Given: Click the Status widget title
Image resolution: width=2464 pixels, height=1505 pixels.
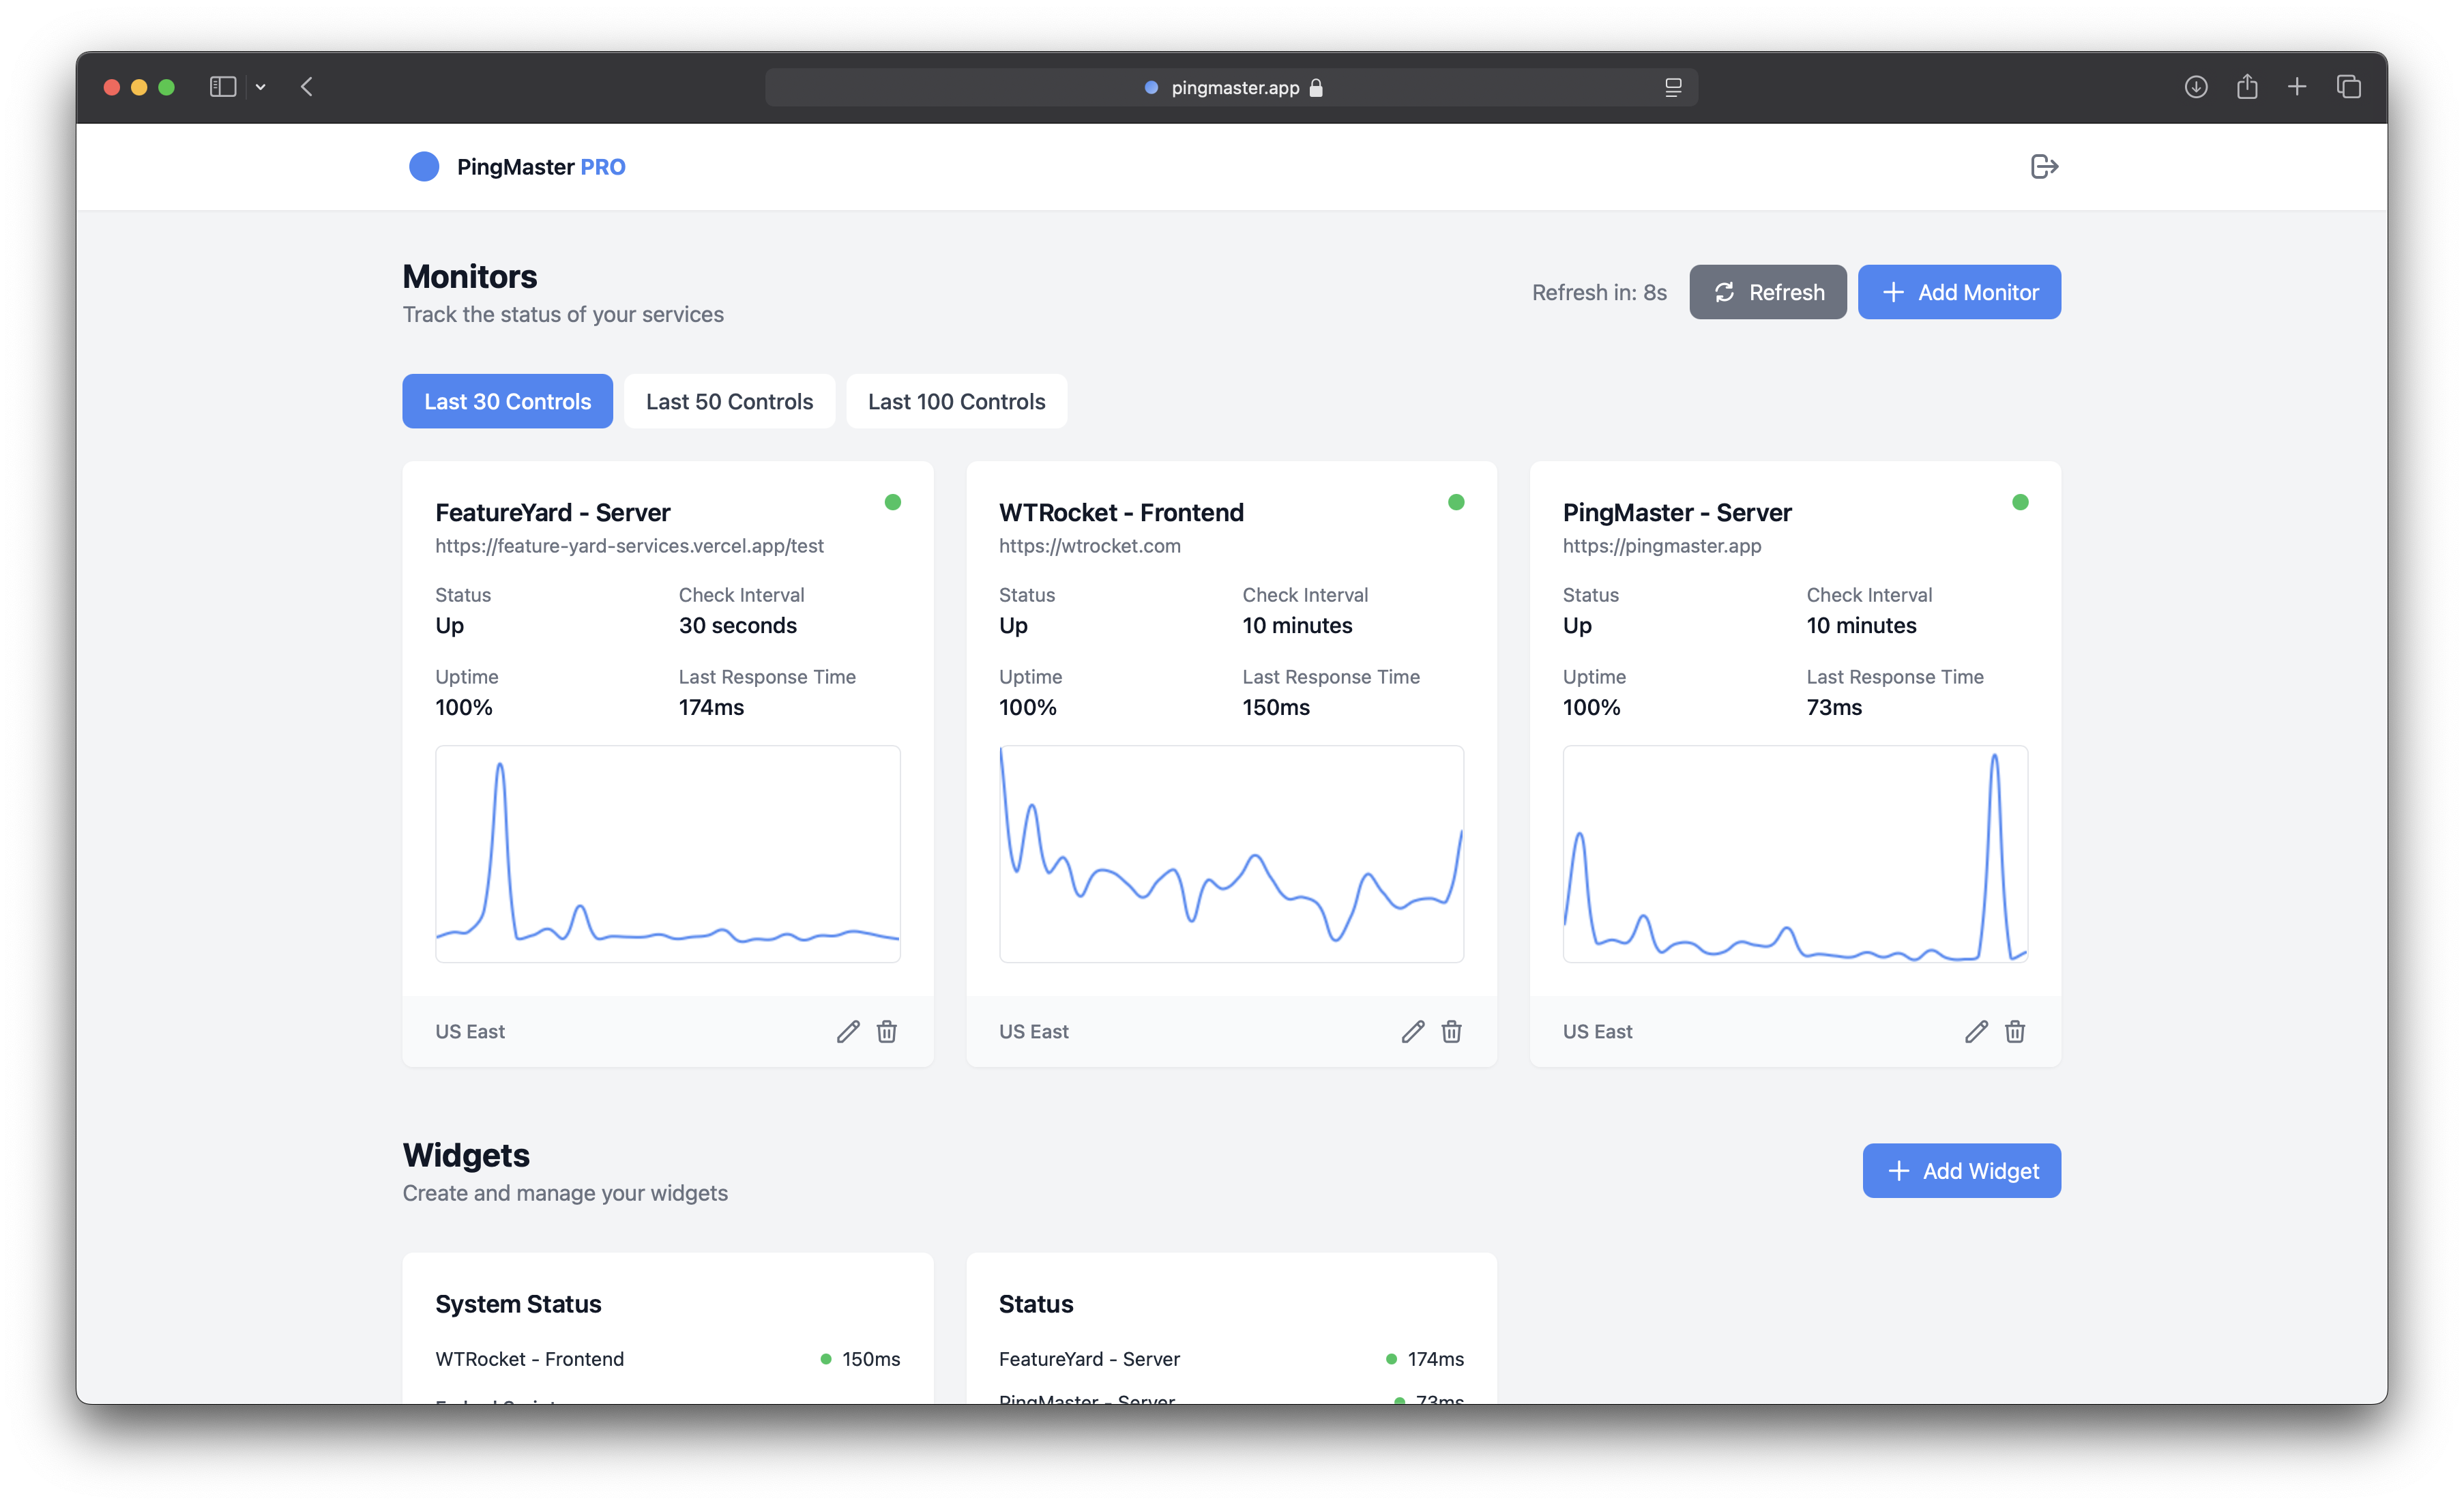Looking at the screenshot, I should pos(1036,1303).
